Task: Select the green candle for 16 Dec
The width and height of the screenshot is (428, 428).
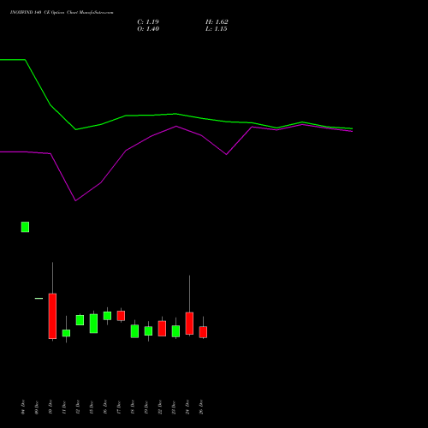Action: point(107,316)
